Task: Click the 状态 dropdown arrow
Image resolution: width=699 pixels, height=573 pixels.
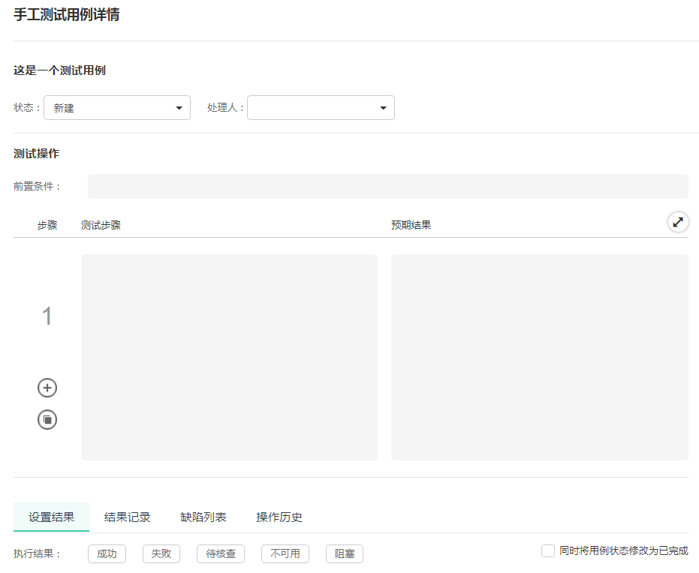Action: (x=179, y=107)
